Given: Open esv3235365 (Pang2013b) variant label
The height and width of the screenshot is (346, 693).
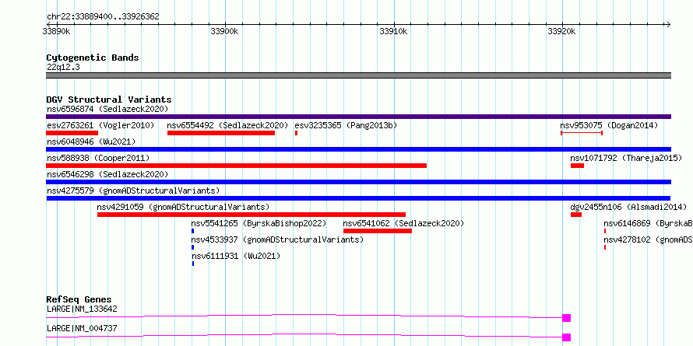Looking at the screenshot, I should pyautogui.click(x=346, y=125).
